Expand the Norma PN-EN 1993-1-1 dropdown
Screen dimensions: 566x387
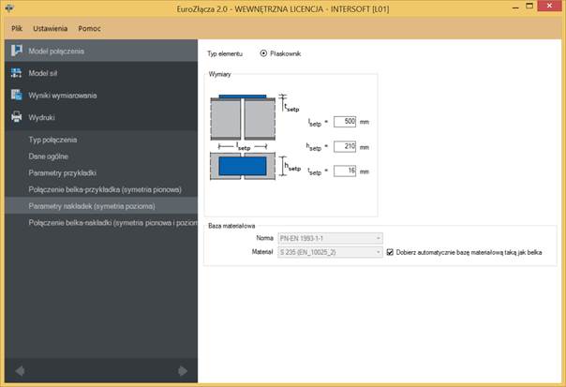coord(330,238)
